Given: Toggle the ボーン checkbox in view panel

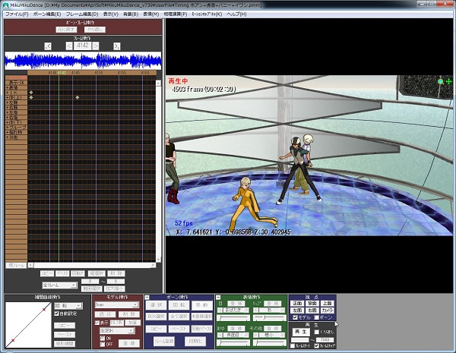Looking at the screenshot, I should pos(317,317).
